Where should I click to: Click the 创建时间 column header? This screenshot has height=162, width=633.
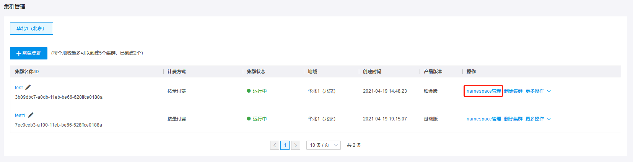tap(372, 72)
